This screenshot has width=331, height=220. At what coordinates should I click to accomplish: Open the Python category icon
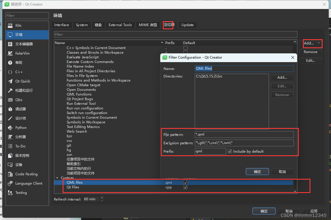(x=10, y=128)
